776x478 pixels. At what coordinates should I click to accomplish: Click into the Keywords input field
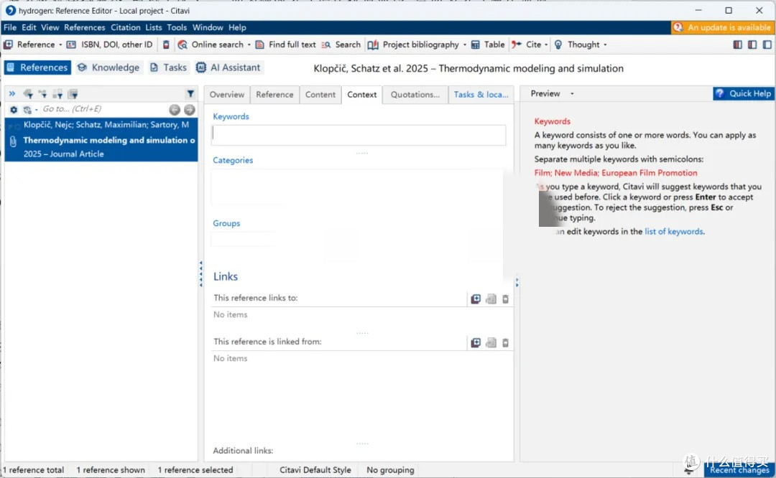[x=359, y=135]
